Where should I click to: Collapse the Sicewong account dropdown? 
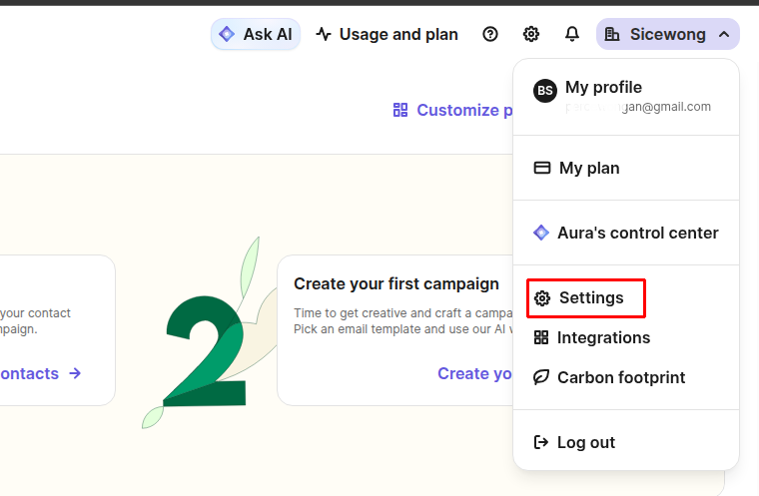click(668, 34)
